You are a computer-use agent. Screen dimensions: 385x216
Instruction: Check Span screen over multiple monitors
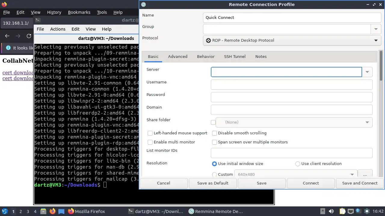[x=214, y=142]
